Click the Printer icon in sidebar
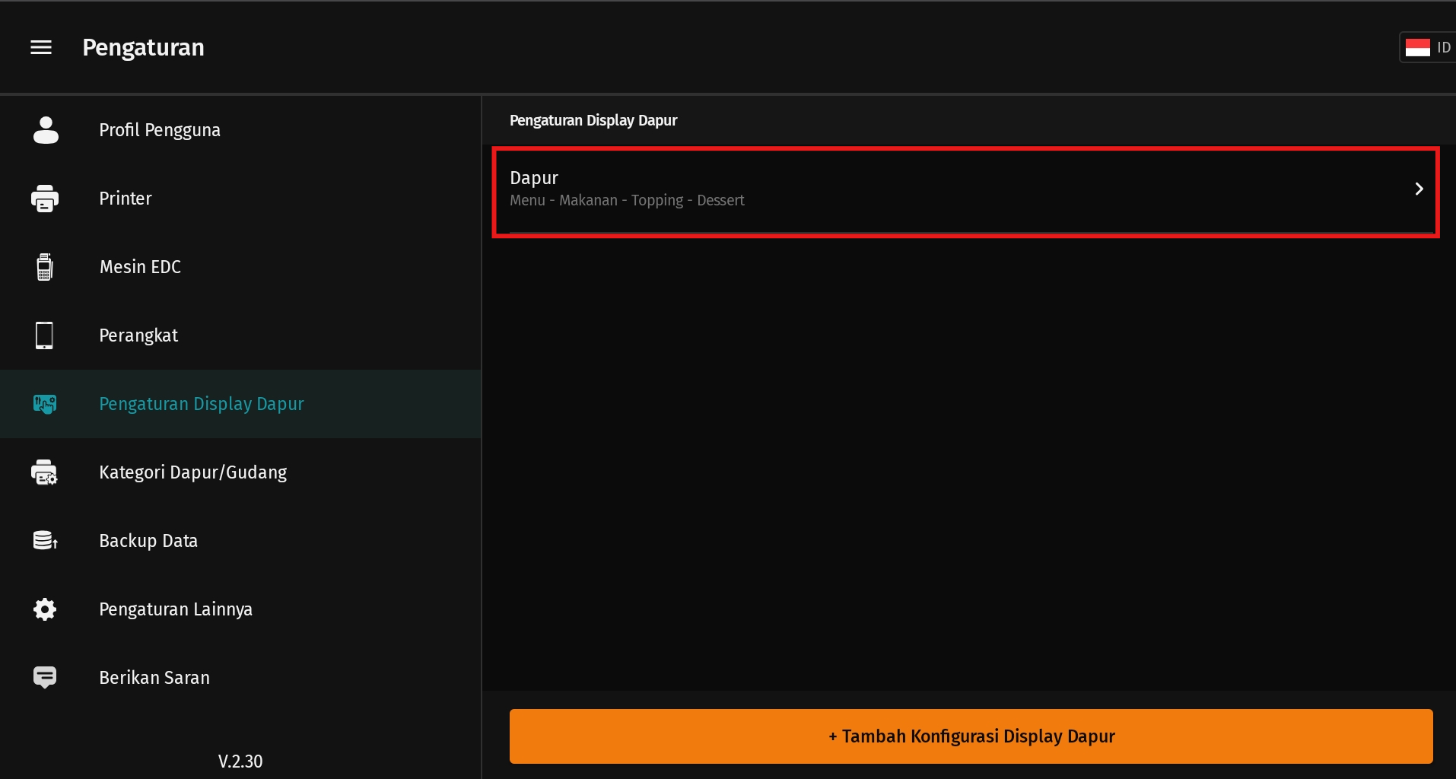The height and width of the screenshot is (779, 1456). pyautogui.click(x=45, y=199)
